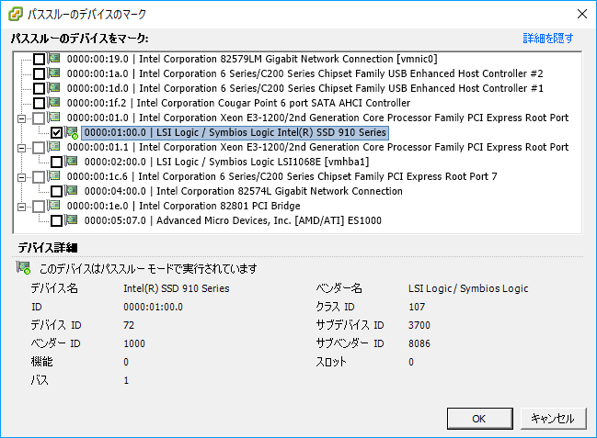
Task: Select the 0000:00:19.0 82579LM Gigabit row text
Action: [x=252, y=59]
